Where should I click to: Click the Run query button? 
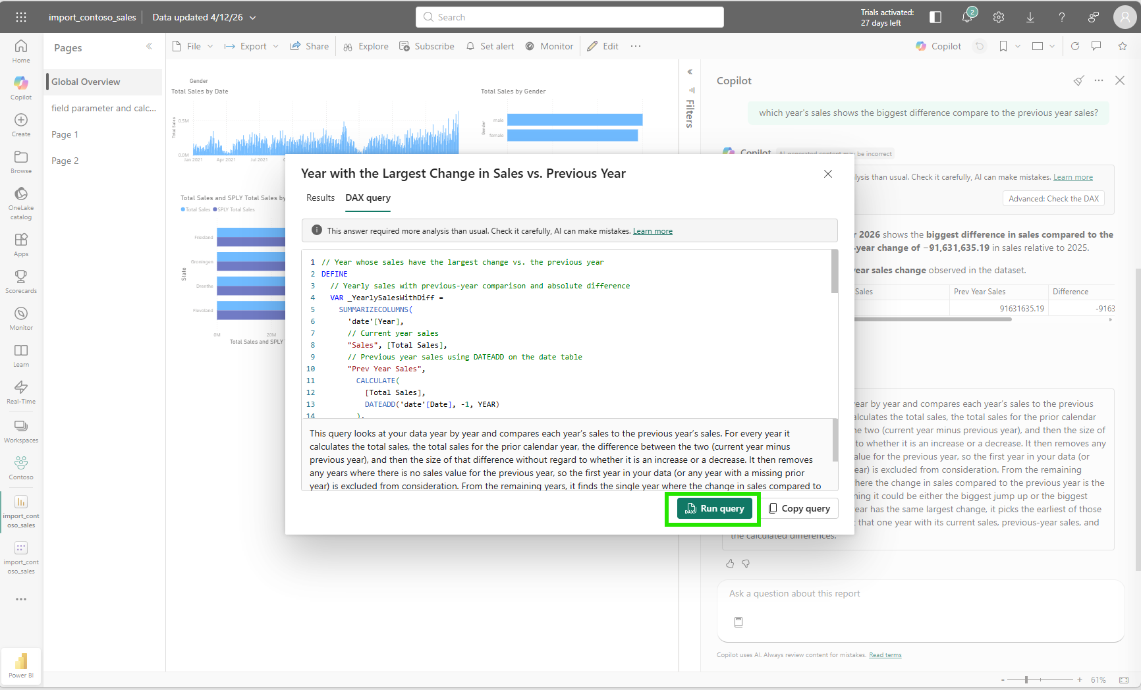[715, 508]
